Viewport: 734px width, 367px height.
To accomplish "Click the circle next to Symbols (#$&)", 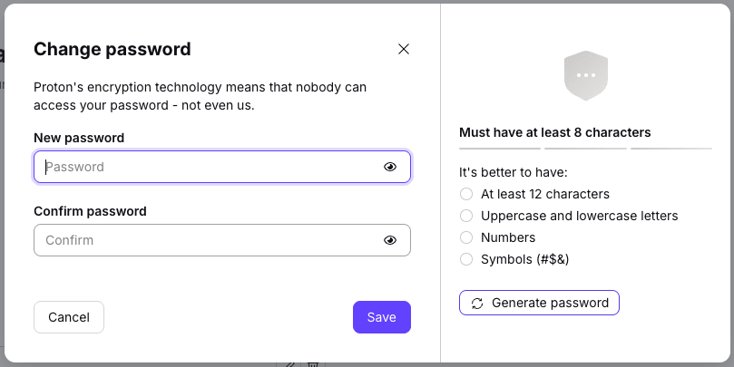I will tap(466, 259).
